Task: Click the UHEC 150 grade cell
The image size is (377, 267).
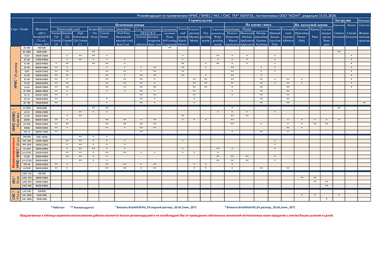Action: point(27,174)
